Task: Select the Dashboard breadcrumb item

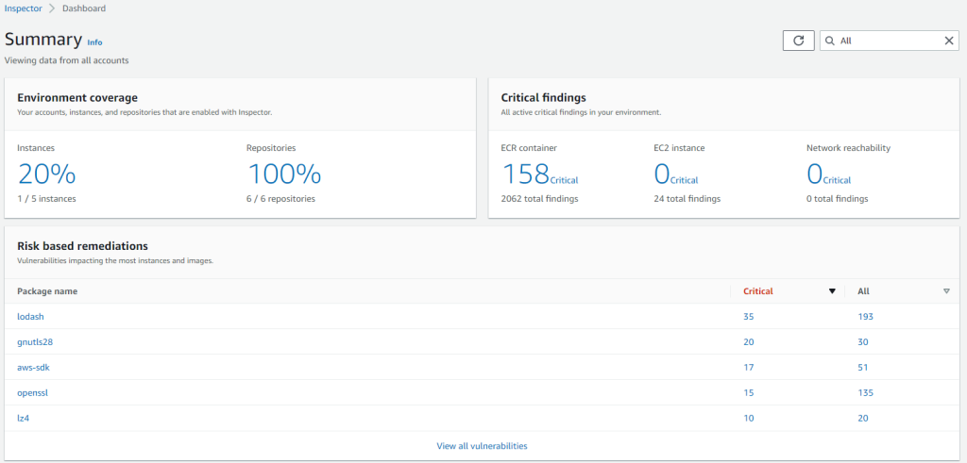Action: pyautogui.click(x=84, y=8)
